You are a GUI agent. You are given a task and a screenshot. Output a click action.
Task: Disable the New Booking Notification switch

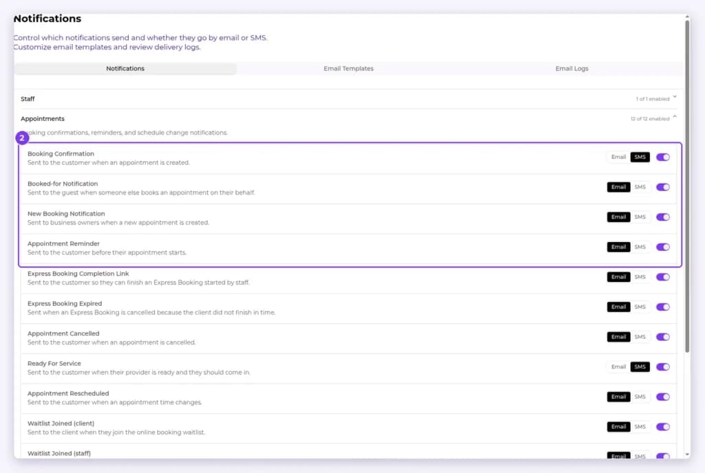click(663, 217)
